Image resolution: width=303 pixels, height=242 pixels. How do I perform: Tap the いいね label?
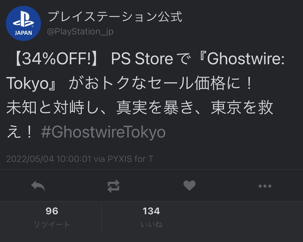coord(151,224)
